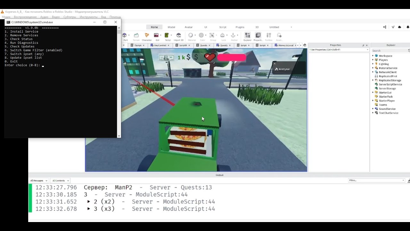Viewport: 410px width, 231px height.
Task: Click the Lighting bulb icon in Explorer
Action: (376, 64)
